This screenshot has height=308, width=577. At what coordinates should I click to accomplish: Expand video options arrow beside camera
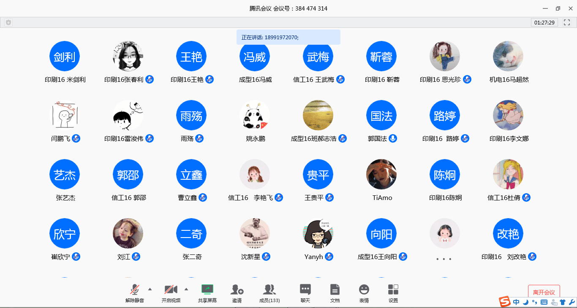(186, 289)
